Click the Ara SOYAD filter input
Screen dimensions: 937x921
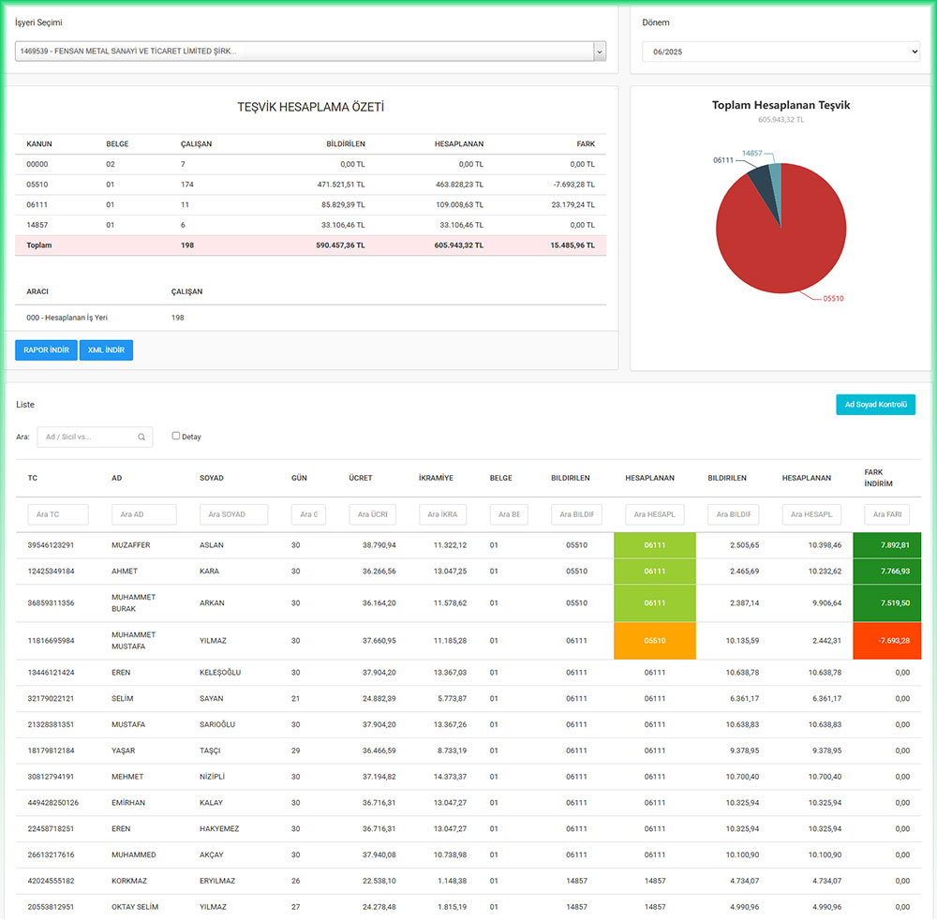point(233,514)
